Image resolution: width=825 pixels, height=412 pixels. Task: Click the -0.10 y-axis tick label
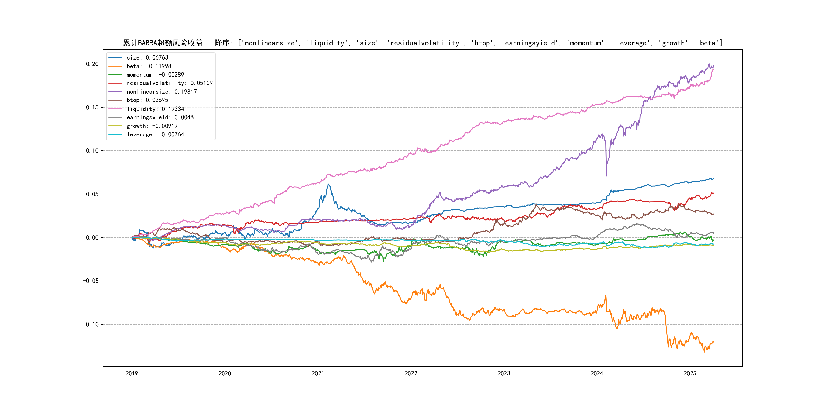coord(91,324)
